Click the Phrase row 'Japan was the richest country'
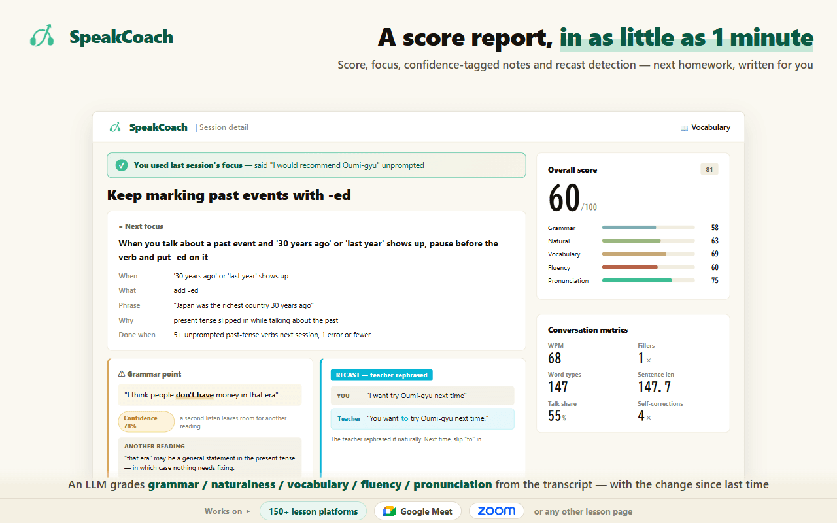Screen dimensions: 837x523 click(243, 305)
